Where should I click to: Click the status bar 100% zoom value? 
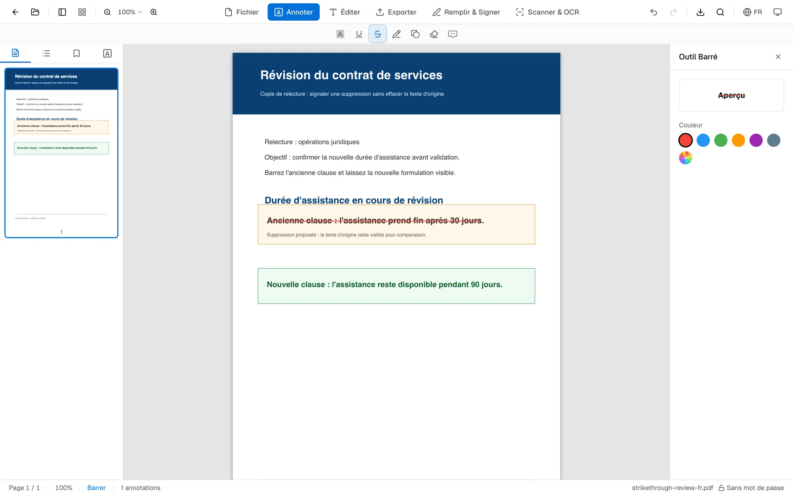coord(64,488)
